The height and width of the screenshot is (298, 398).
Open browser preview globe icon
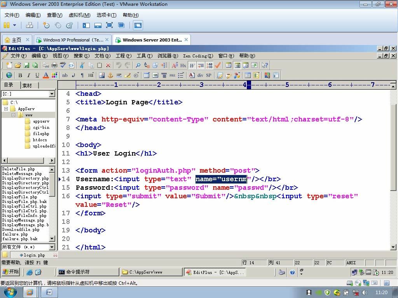(x=9, y=75)
